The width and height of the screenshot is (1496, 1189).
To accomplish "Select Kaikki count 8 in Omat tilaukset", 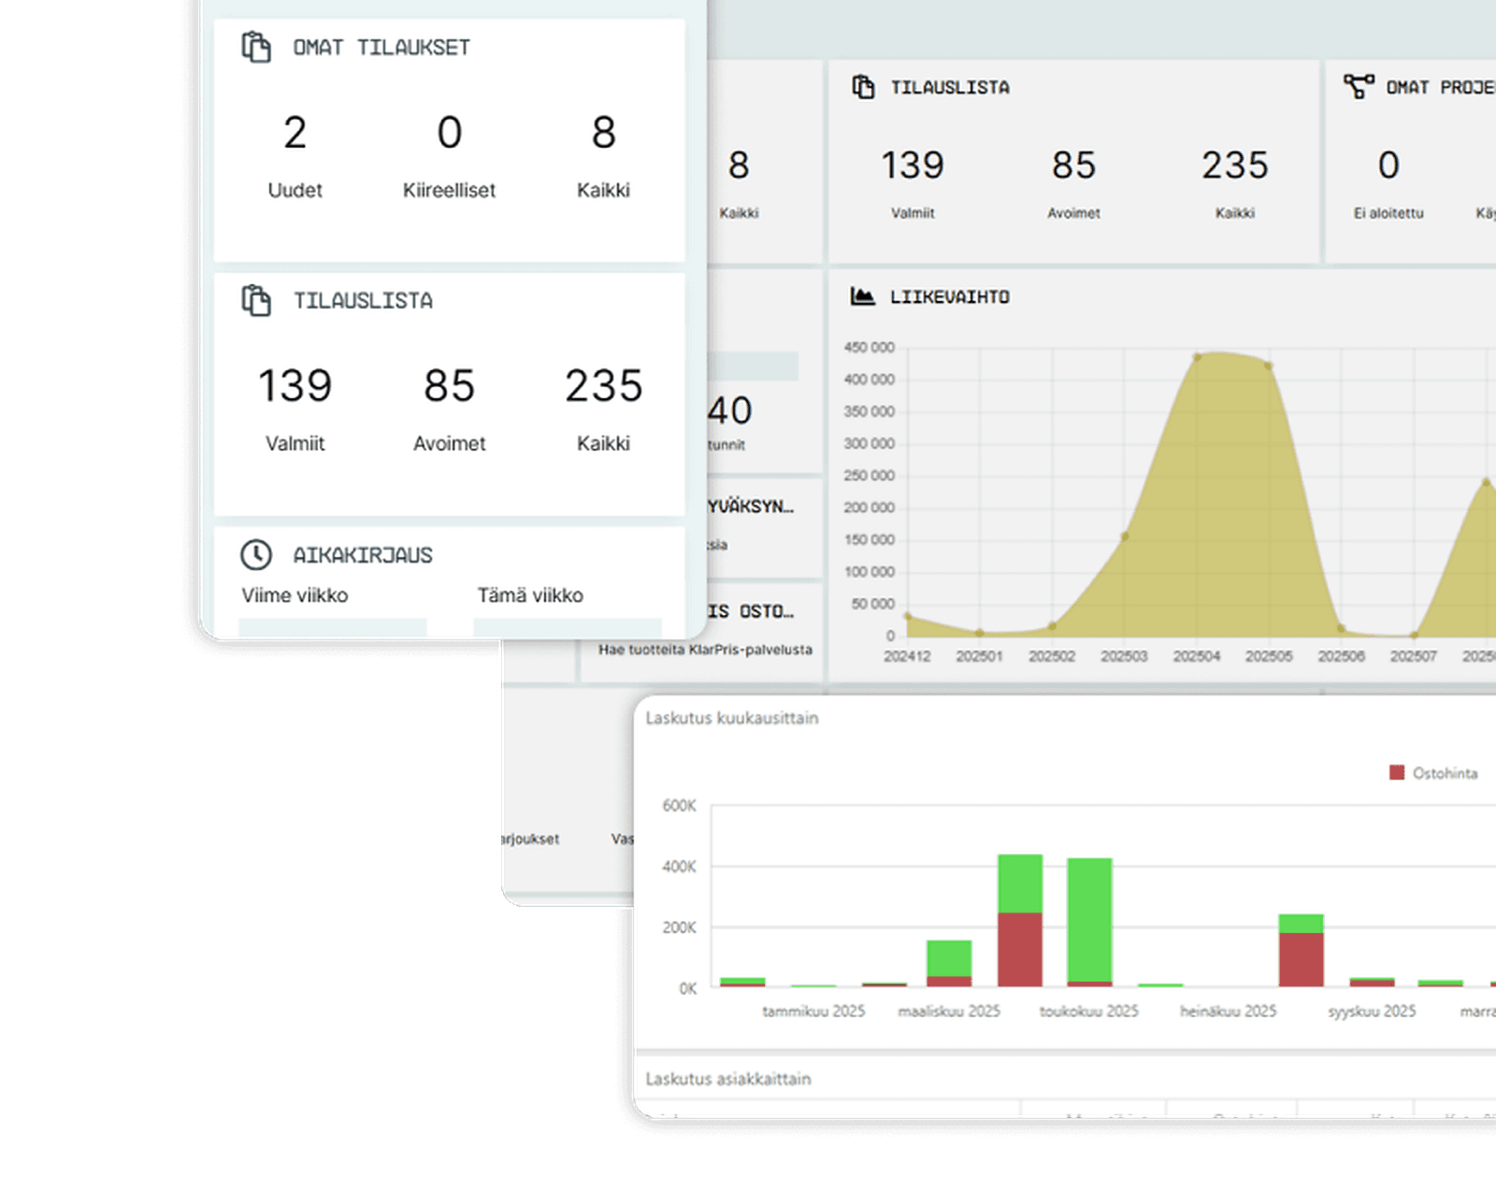I will tap(604, 133).
